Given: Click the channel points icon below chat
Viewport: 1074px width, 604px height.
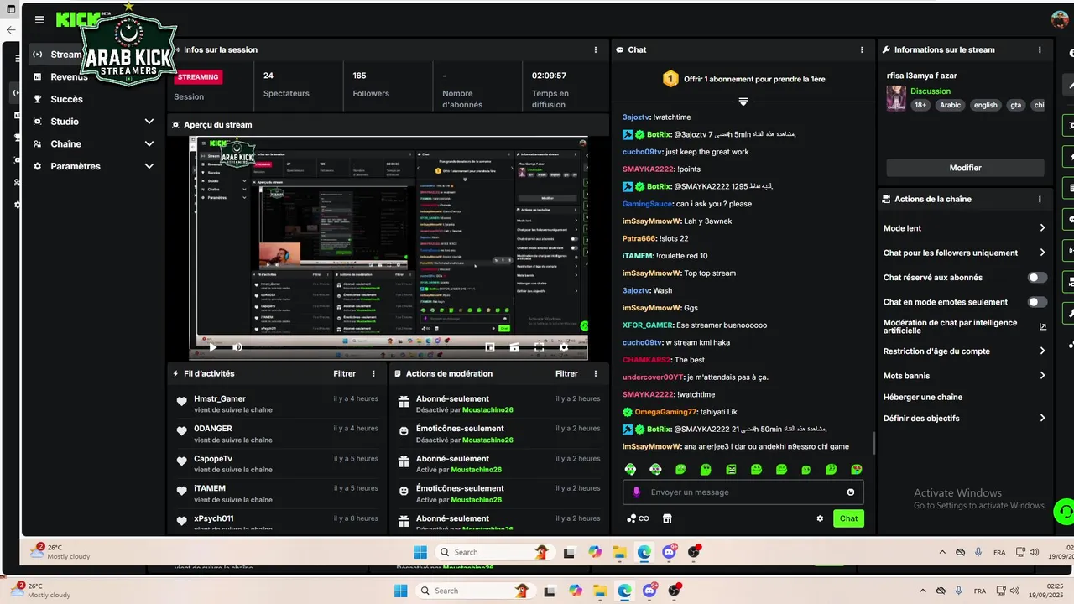Looking at the screenshot, I should click(638, 518).
